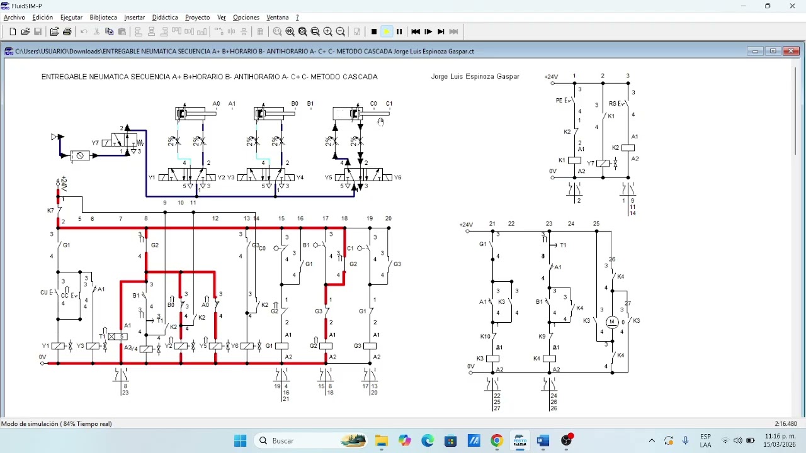Image resolution: width=806 pixels, height=453 pixels.
Task: Click the Paste clipboard icon
Action: (122, 31)
